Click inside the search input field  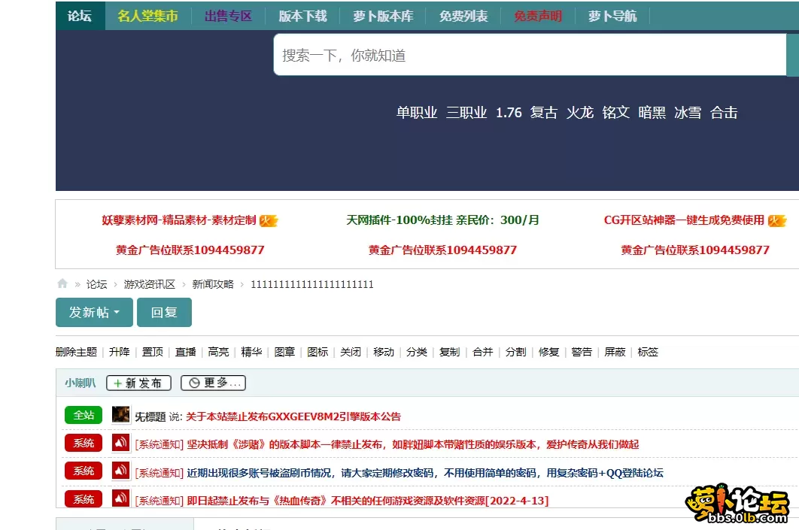489,56
